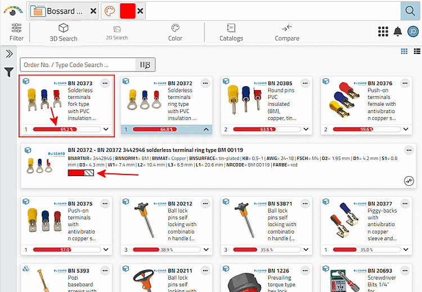Screen dimensions: 422x292
Task: Open notifications bell
Action: click(397, 32)
